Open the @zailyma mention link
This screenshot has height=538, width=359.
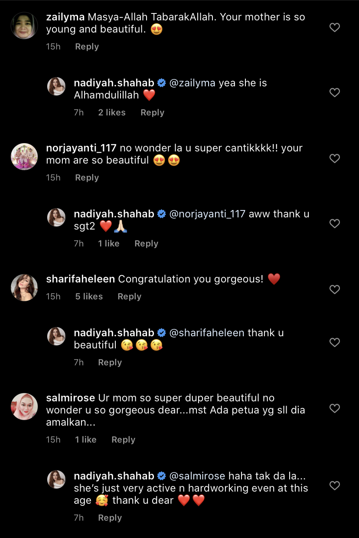[192, 83]
